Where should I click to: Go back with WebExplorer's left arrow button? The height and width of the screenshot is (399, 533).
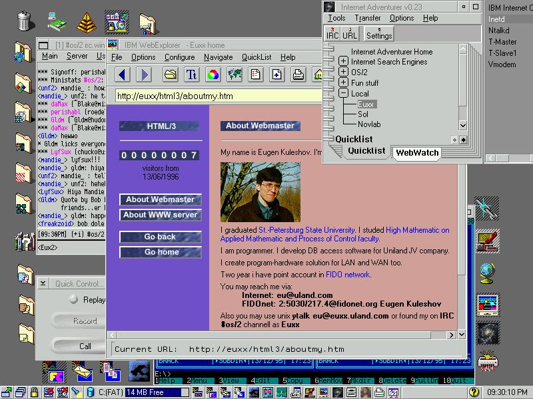point(123,74)
